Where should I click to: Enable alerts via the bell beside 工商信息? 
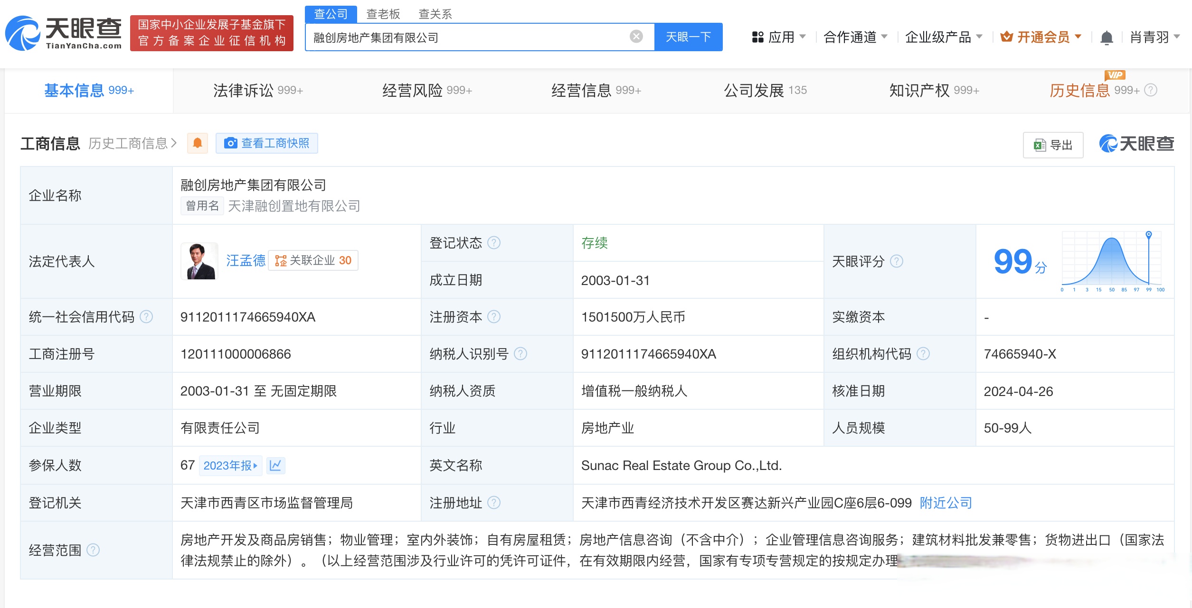[198, 143]
